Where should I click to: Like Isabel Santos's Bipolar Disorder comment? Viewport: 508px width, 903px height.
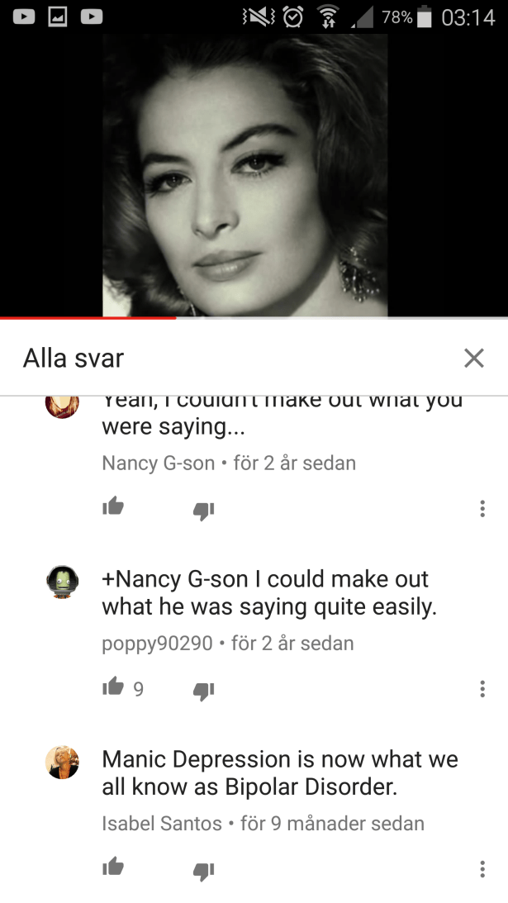pos(113,867)
